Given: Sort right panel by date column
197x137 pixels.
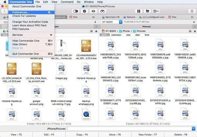Looking at the screenshot, I should tap(138, 35).
